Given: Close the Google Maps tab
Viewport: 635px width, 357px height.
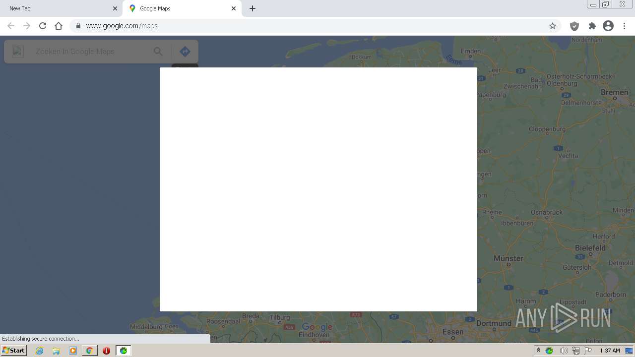Looking at the screenshot, I should [234, 8].
